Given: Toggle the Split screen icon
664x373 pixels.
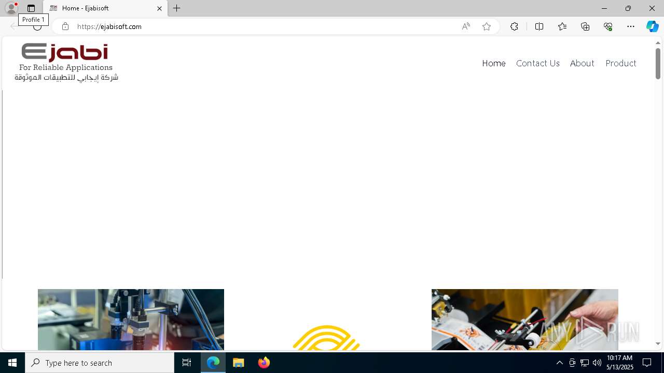Looking at the screenshot, I should (539, 26).
